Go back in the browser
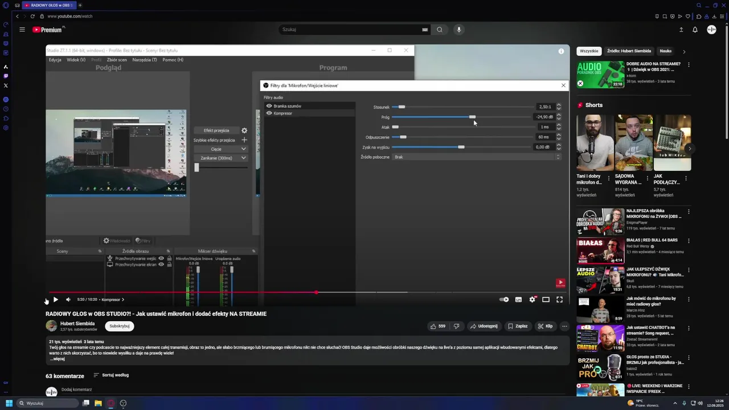The image size is (729, 410). (17, 16)
